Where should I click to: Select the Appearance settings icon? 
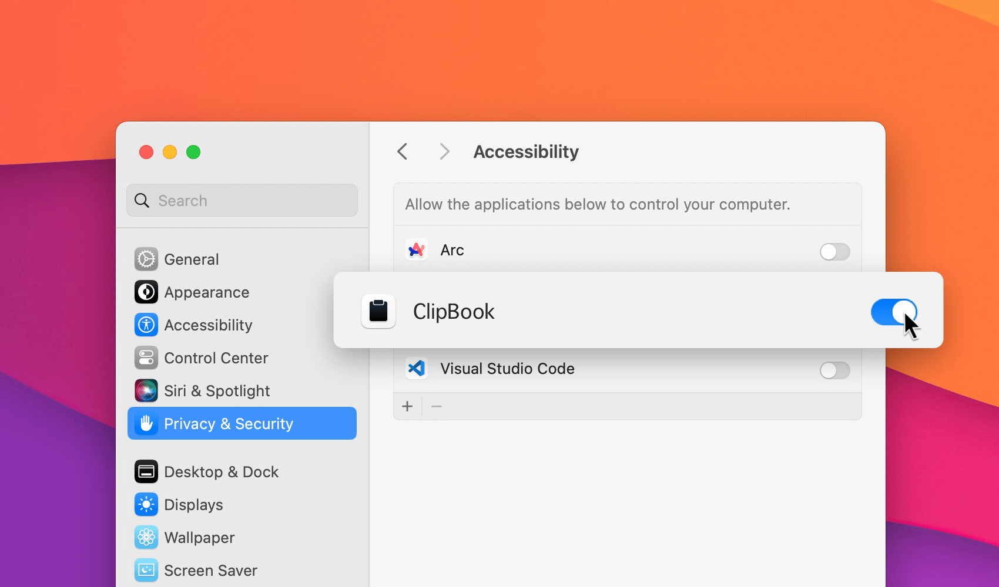[x=146, y=292]
